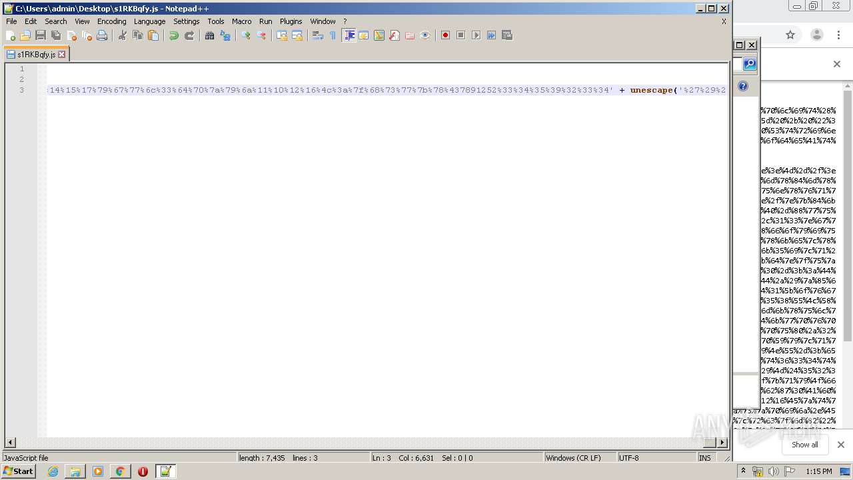Viewport: 853px width, 480px height.
Task: Open the Edit menu
Action: pyautogui.click(x=31, y=21)
